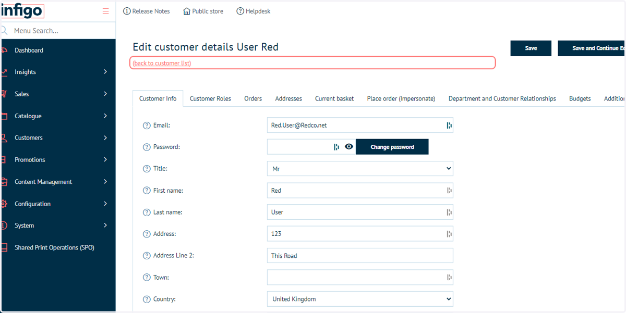Click the autofill icon in Town field
The width and height of the screenshot is (626, 313).
(449, 278)
